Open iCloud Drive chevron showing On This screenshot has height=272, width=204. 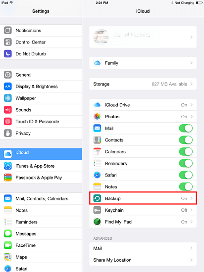coord(191,105)
